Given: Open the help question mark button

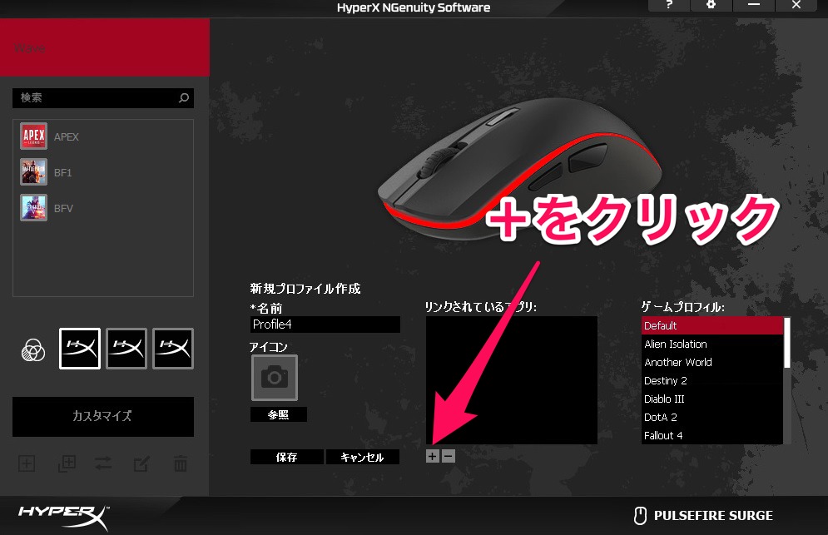Looking at the screenshot, I should 669,5.
